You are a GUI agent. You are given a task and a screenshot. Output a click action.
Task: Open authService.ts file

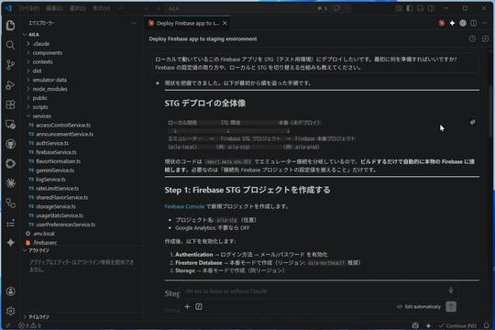[x=52, y=143]
